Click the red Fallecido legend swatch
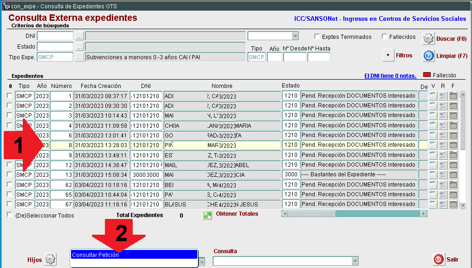 coord(427,75)
